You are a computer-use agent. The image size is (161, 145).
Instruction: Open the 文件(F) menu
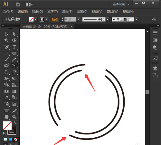pos(8,12)
